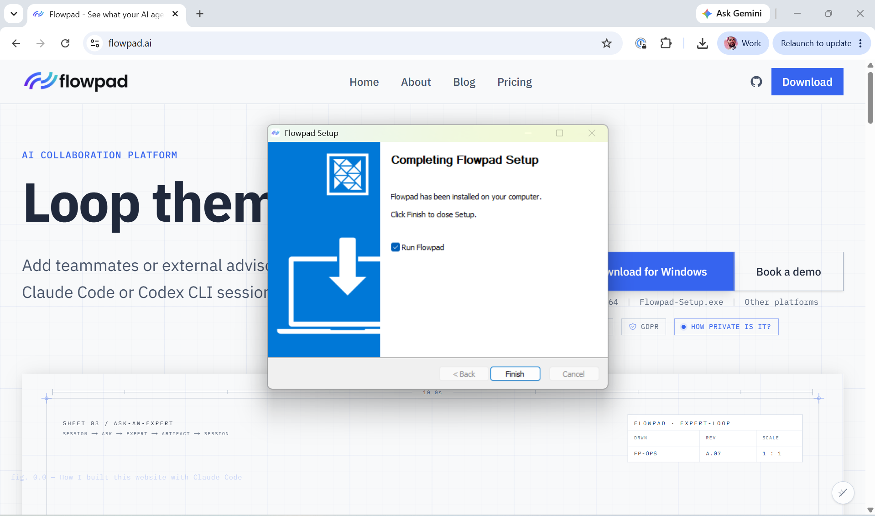875x516 pixels.
Task: Click the flowpad logo in the site header
Action: pos(76,82)
